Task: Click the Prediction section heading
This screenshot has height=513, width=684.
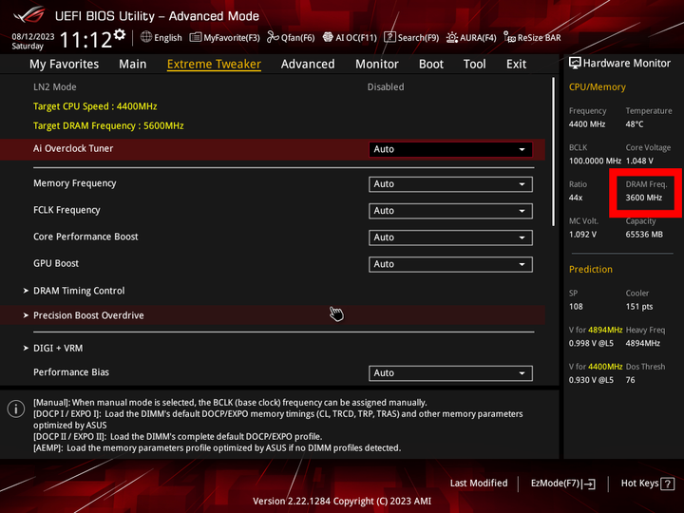Action: (591, 270)
